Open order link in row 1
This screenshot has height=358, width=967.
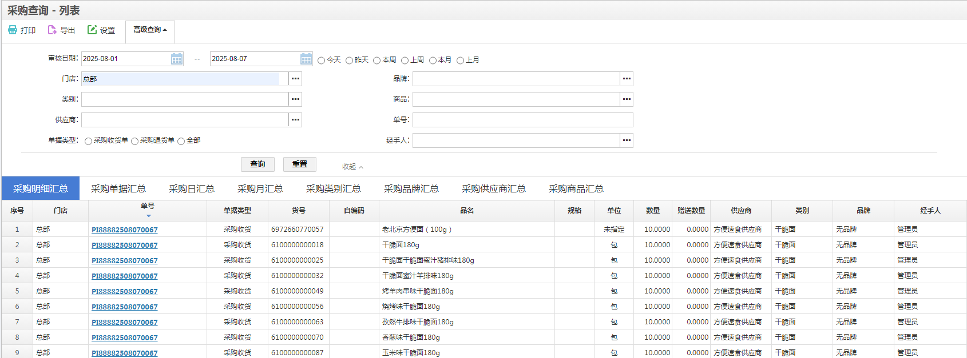(125, 230)
